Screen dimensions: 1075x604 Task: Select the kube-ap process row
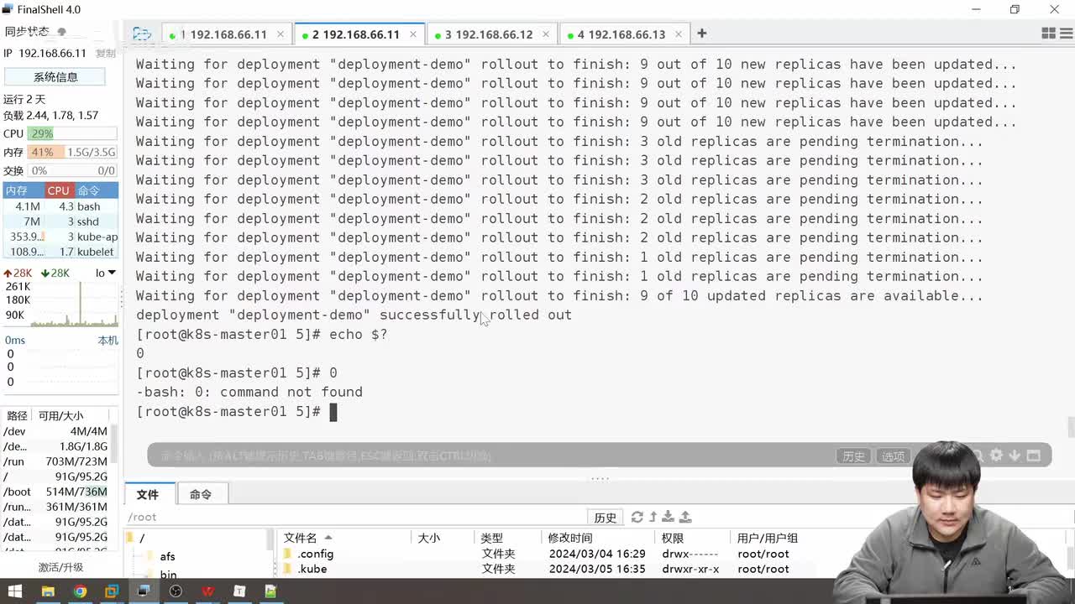[x=60, y=237]
